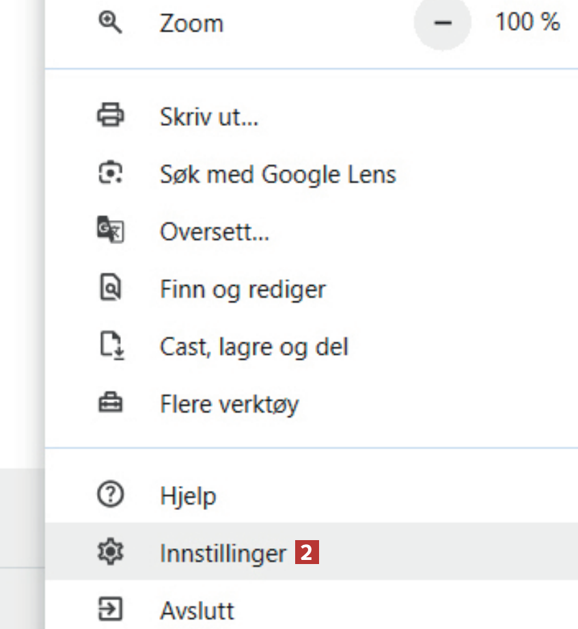
Task: Select Søk med Google Lens
Action: (277, 174)
